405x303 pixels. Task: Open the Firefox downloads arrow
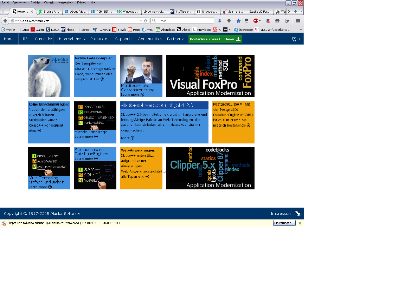point(220,21)
